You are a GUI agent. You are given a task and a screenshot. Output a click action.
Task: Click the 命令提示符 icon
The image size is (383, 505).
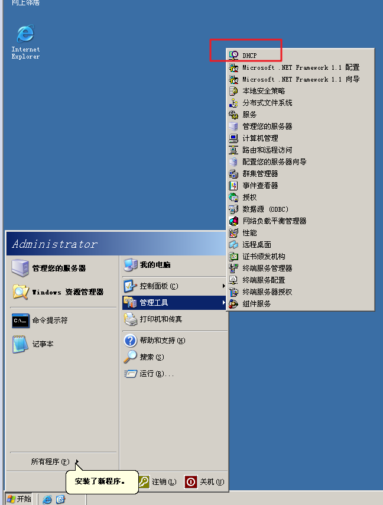point(21,321)
